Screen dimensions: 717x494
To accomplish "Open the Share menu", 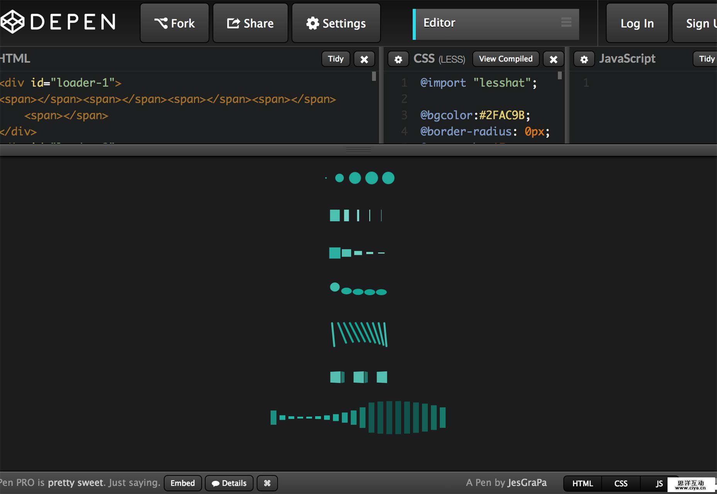I will coord(250,23).
